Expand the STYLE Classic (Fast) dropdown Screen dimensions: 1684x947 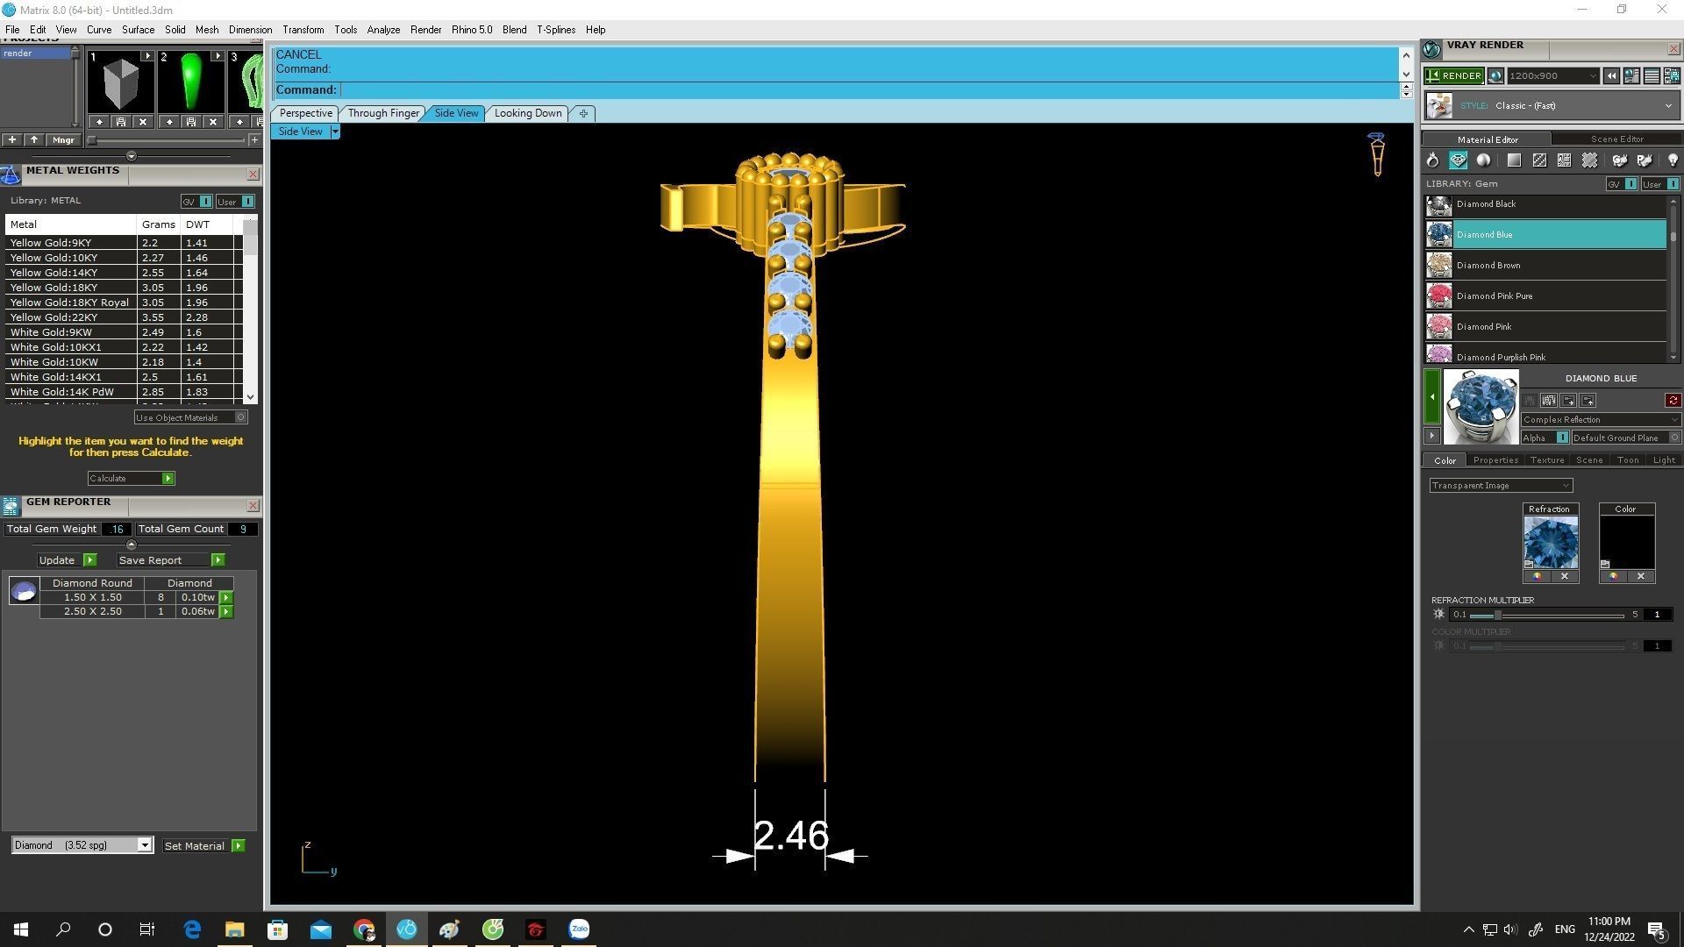click(1667, 106)
